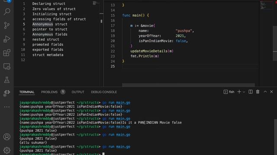277x155 pixels.
Task: Split the terminal panel
Action: [251, 92]
